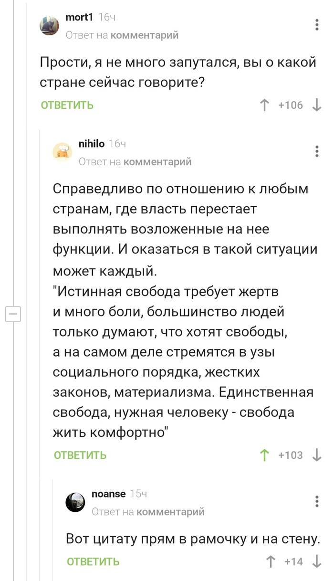Open nihilo's avatar profile picture

click(63, 152)
